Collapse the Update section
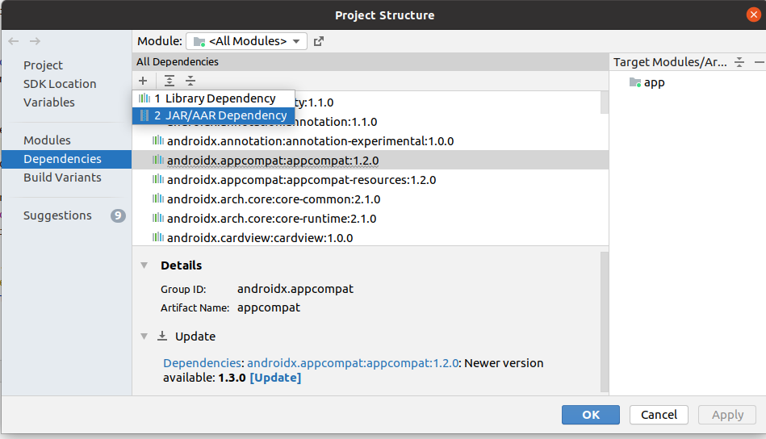Image resolution: width=766 pixels, height=439 pixels. [144, 336]
